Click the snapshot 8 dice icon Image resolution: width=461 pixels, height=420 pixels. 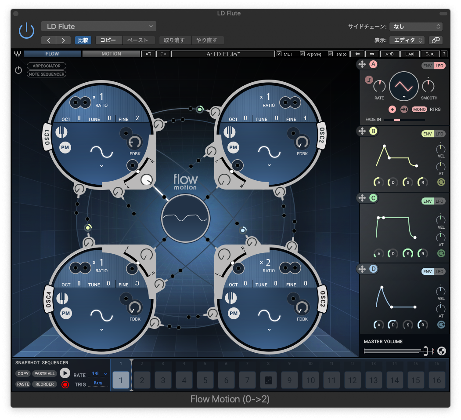point(268,380)
